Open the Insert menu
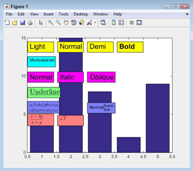193x171 pixels. 48,14
